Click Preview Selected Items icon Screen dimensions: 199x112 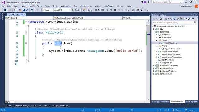(x=193, y=19)
